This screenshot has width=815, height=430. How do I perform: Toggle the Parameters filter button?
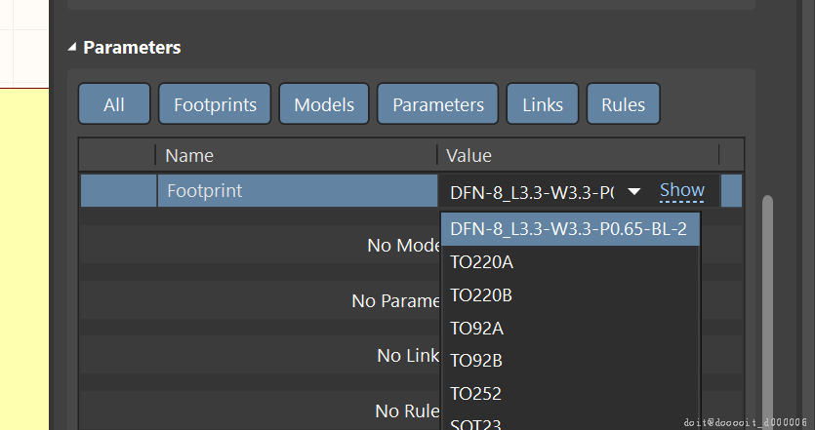tap(438, 104)
